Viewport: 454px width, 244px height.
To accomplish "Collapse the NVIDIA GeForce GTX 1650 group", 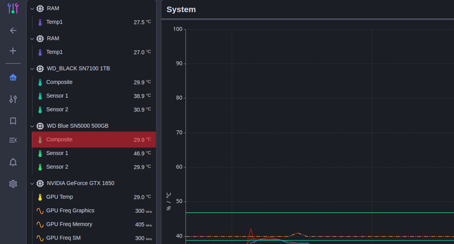I will click(x=32, y=183).
